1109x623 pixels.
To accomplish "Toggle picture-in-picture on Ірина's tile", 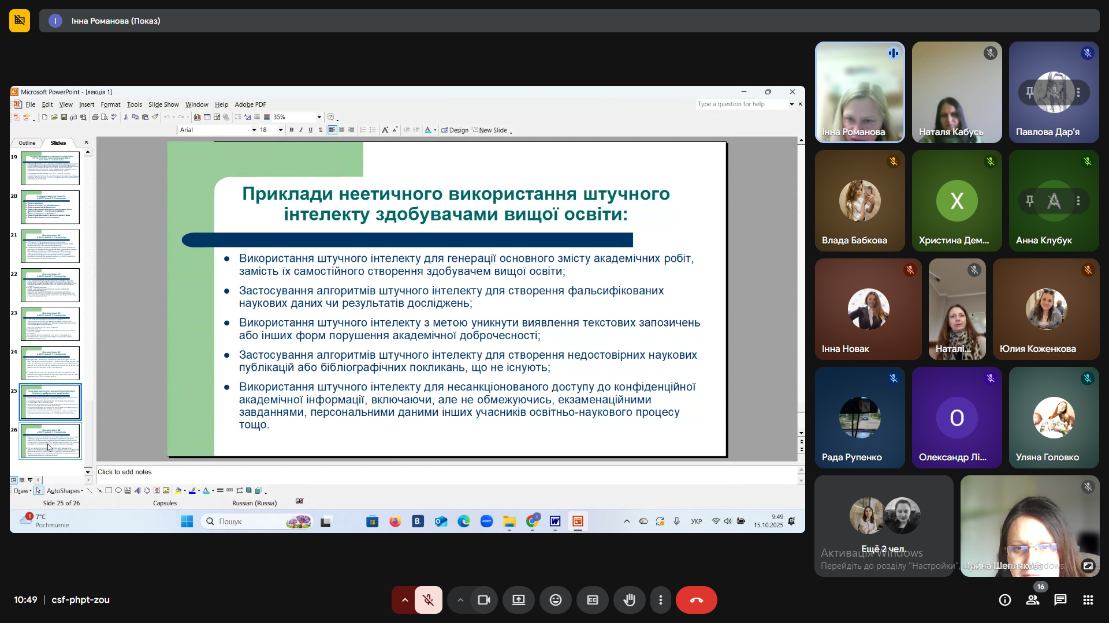I will coord(1088,566).
